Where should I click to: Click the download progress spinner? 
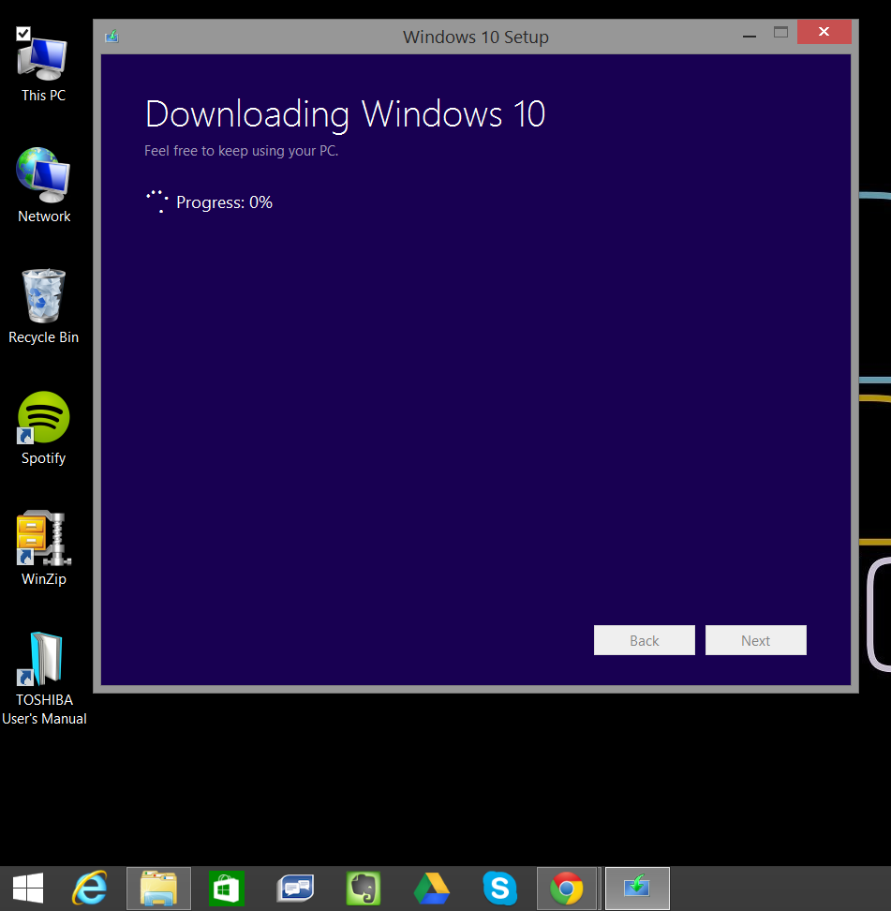coord(156,202)
